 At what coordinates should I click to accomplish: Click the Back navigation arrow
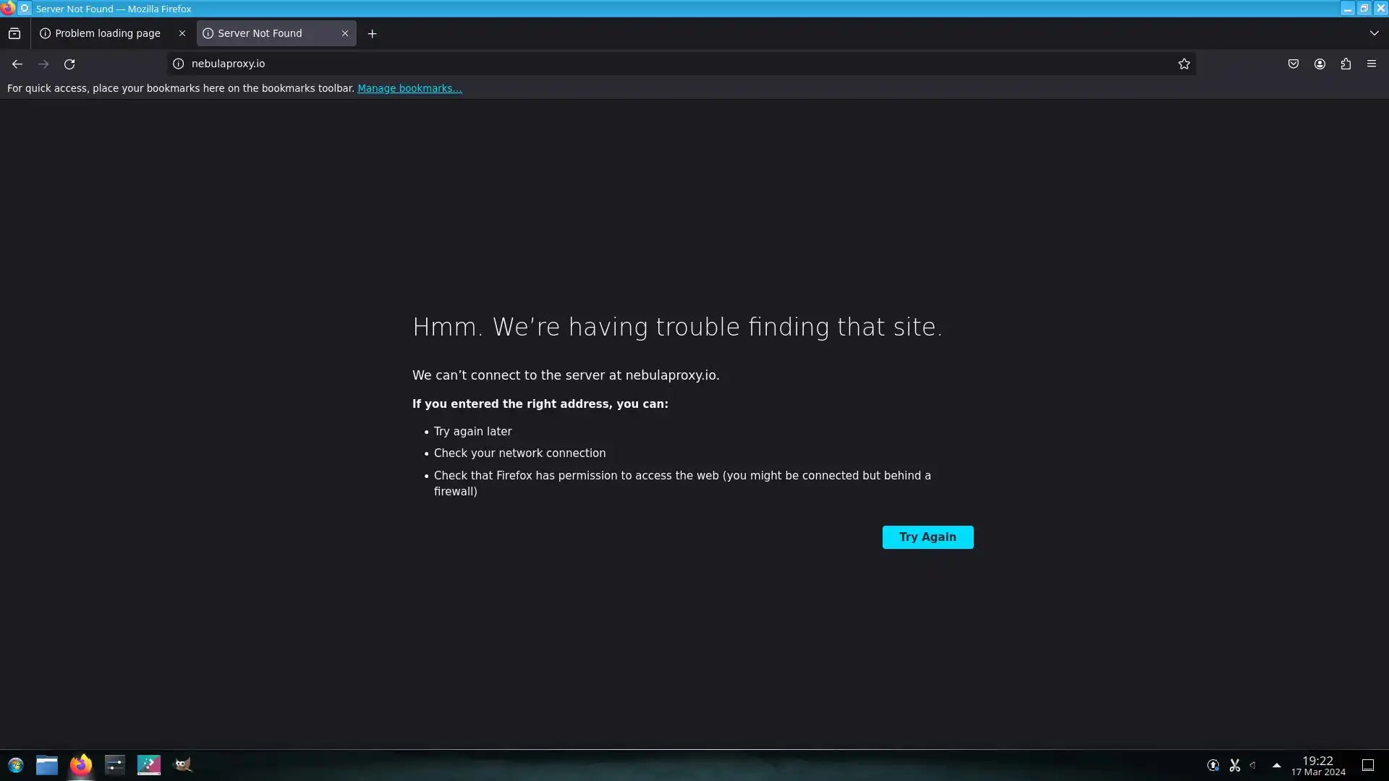tap(17, 64)
